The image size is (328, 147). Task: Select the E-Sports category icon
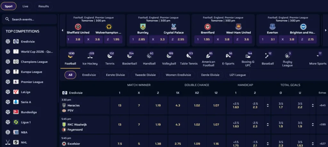coord(228,56)
